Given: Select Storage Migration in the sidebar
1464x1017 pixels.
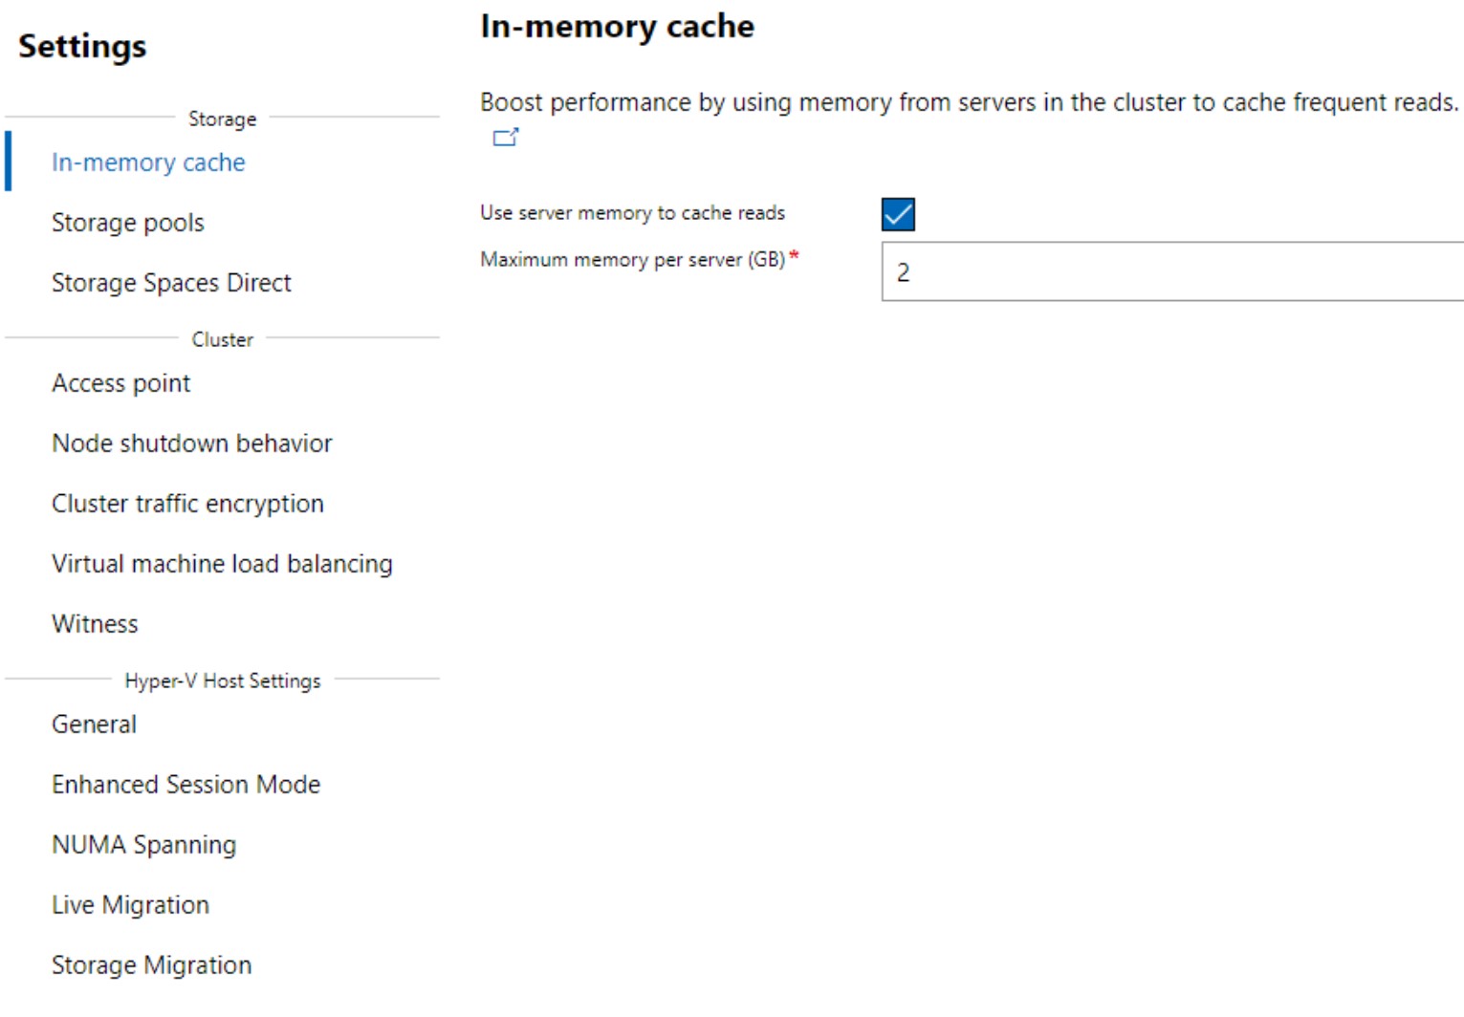Looking at the screenshot, I should click(150, 963).
